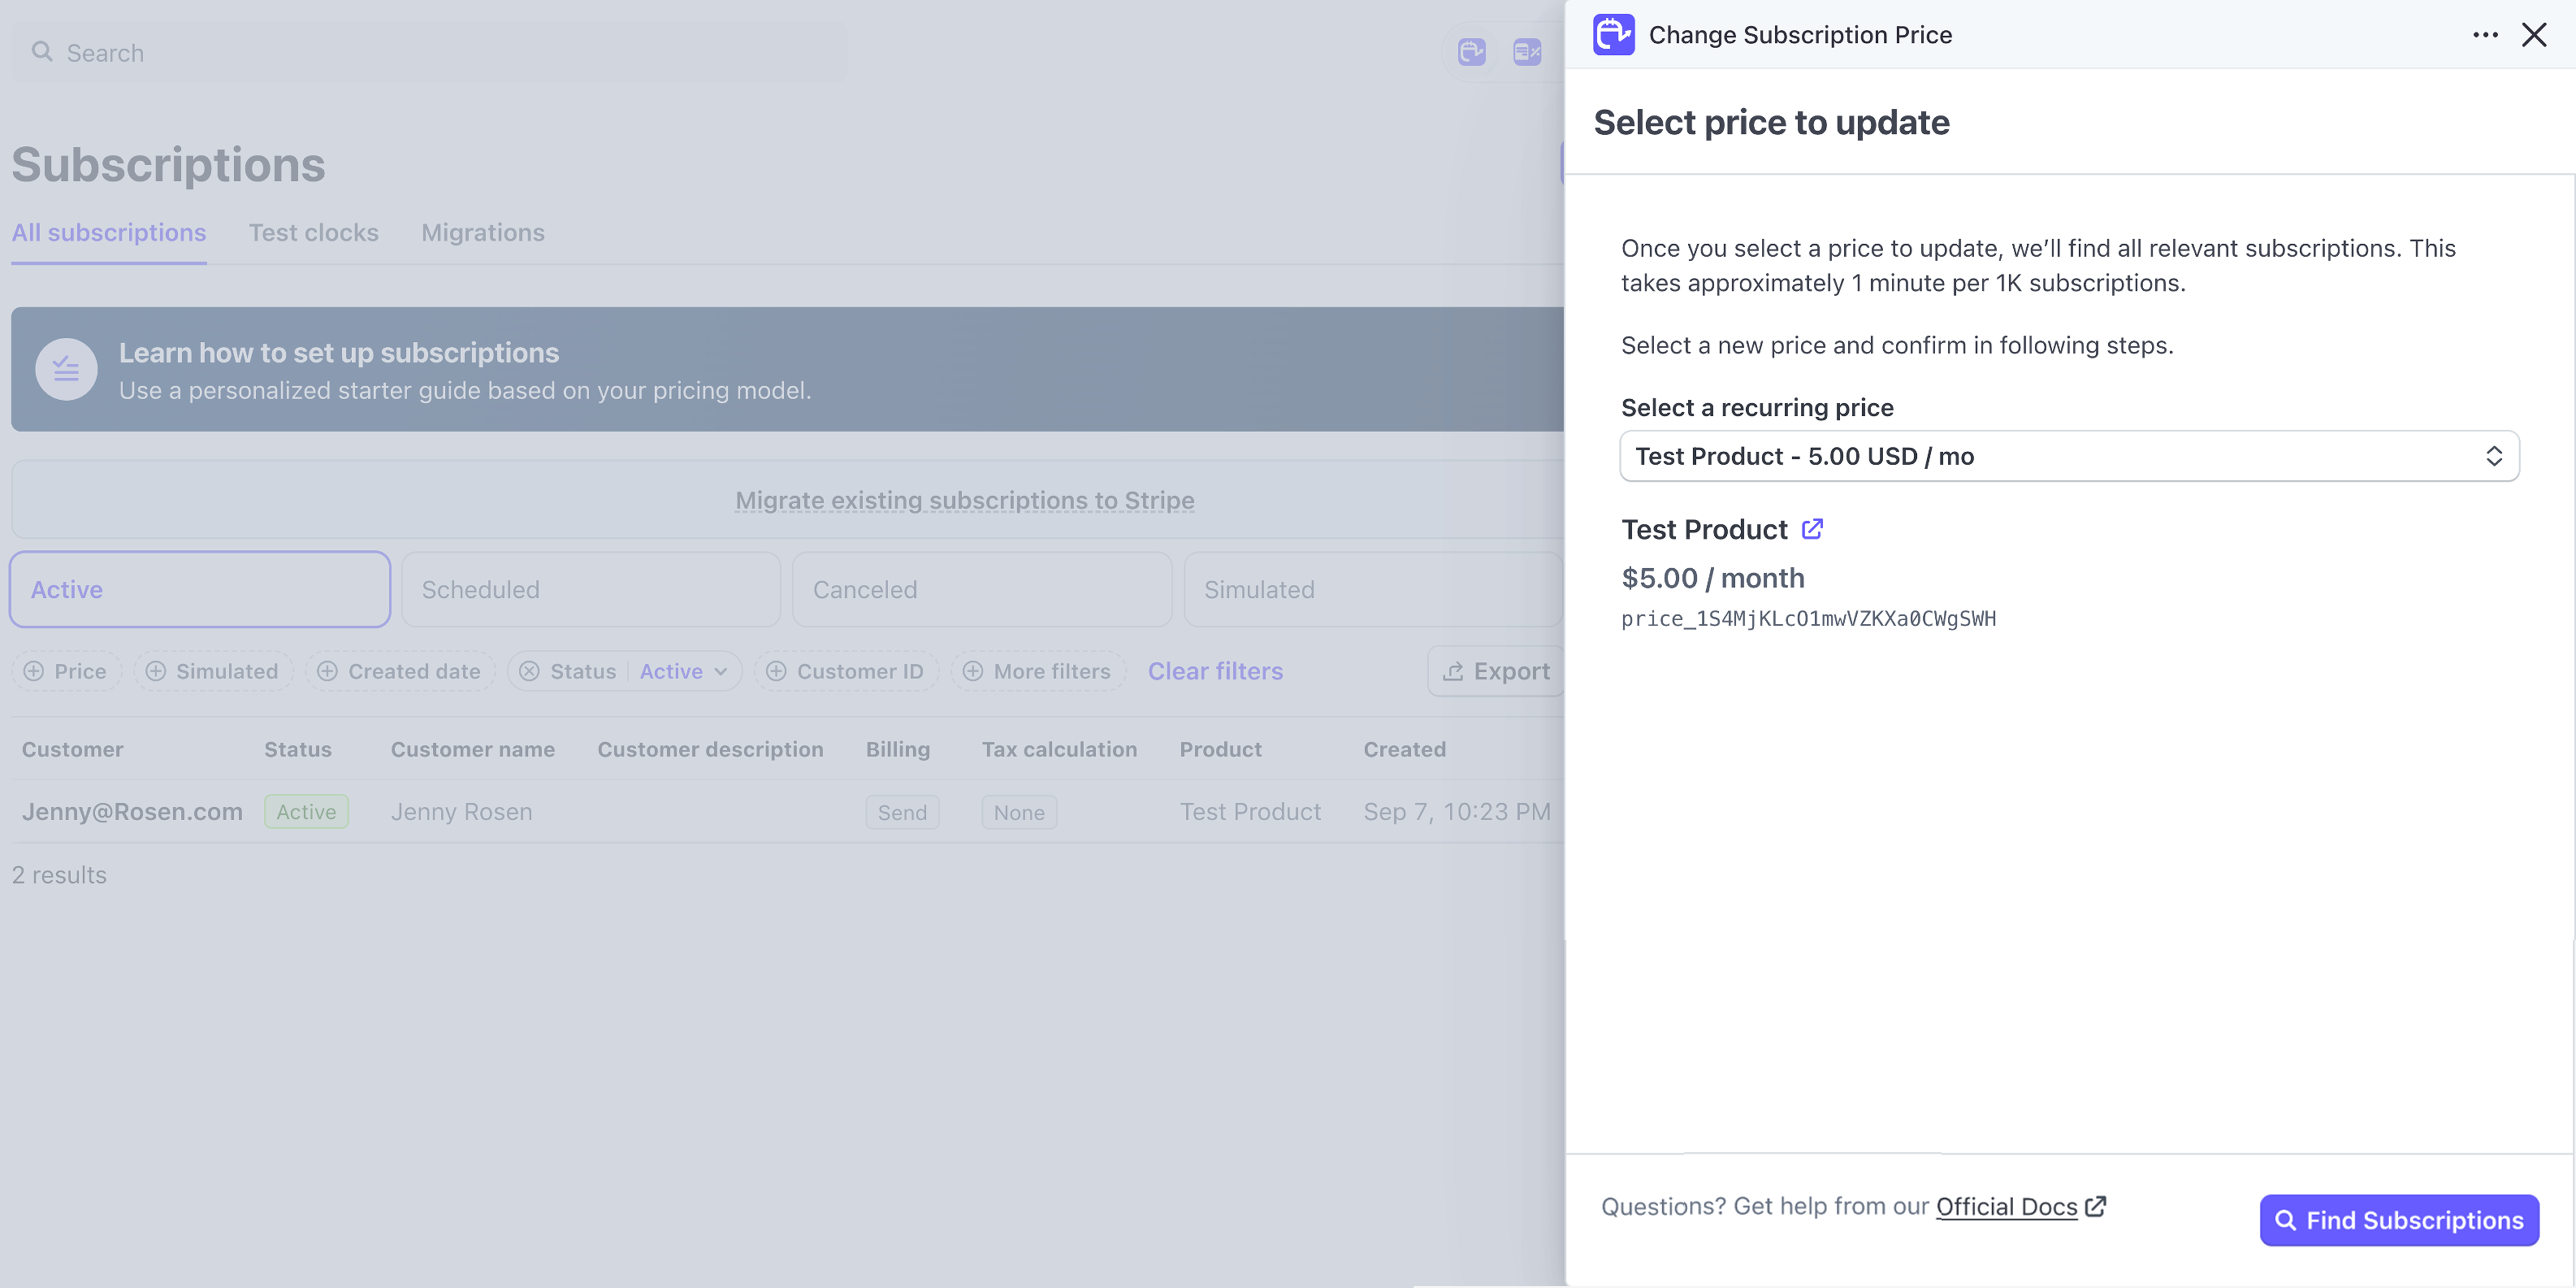Select the Simulated status card

coord(1372,589)
